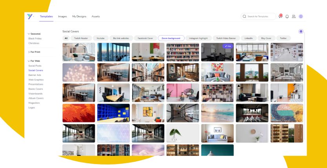The height and width of the screenshot is (168, 327).
Task: Collapse the For Web section
Action: tap(34, 61)
